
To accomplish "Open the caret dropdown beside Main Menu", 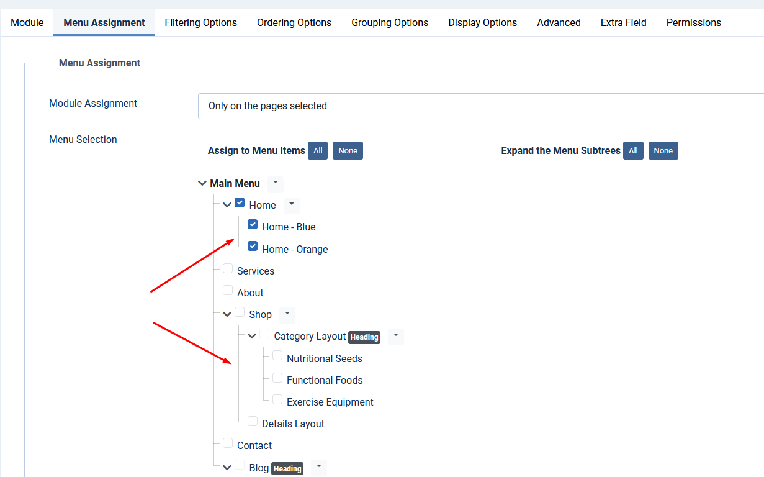I will click(276, 183).
